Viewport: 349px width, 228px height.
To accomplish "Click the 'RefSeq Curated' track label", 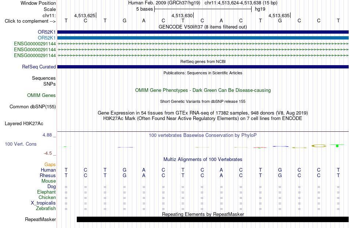I will (39, 67).
